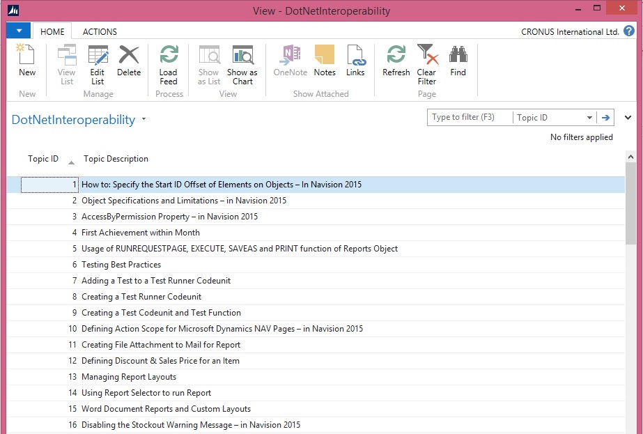Screen dimensions: 643x434
Task: Open the application menu dropdown
Action: (x=18, y=31)
